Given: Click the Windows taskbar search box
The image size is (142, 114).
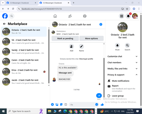Looking at the screenshot, I should tap(27, 111).
